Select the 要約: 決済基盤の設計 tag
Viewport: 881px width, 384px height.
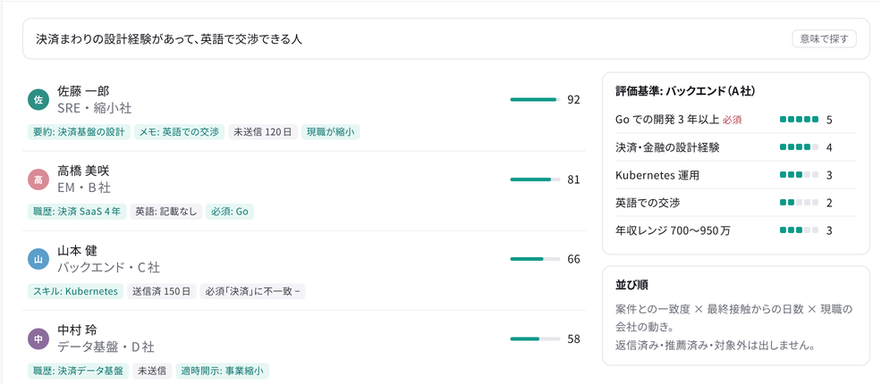pyautogui.click(x=80, y=132)
